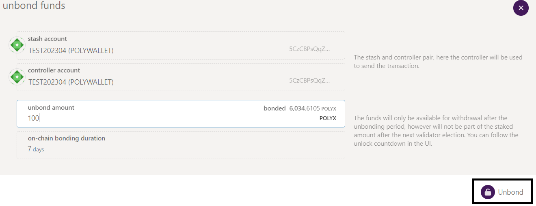The width and height of the screenshot is (536, 206).
Task: Click the stash account address 5CzCBPsQqZ
Action: coord(309,49)
